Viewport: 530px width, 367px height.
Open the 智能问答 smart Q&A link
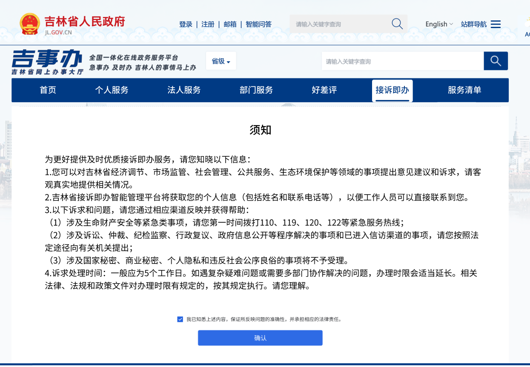pyautogui.click(x=258, y=24)
